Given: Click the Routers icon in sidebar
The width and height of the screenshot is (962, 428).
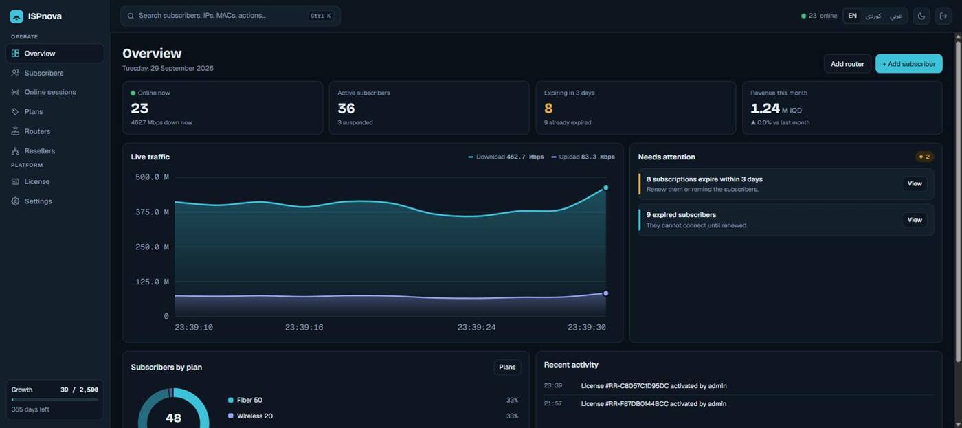Looking at the screenshot, I should [15, 131].
